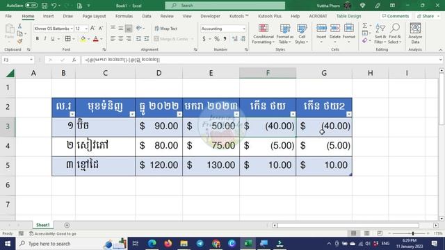Toggle Wrap Text
This screenshot has width=445, height=250.
[x=166, y=28]
